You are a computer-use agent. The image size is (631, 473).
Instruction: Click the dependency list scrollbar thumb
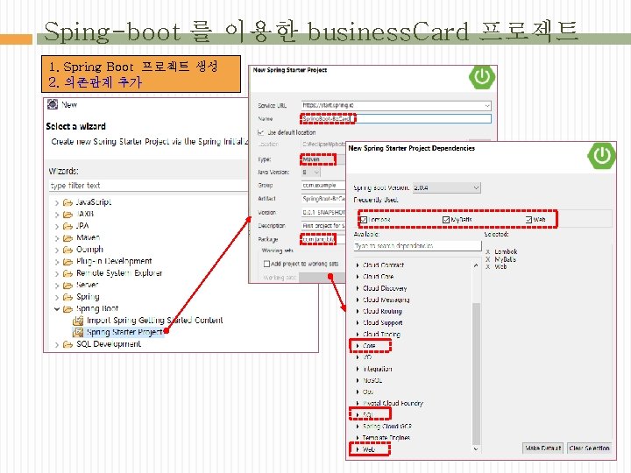click(476, 373)
